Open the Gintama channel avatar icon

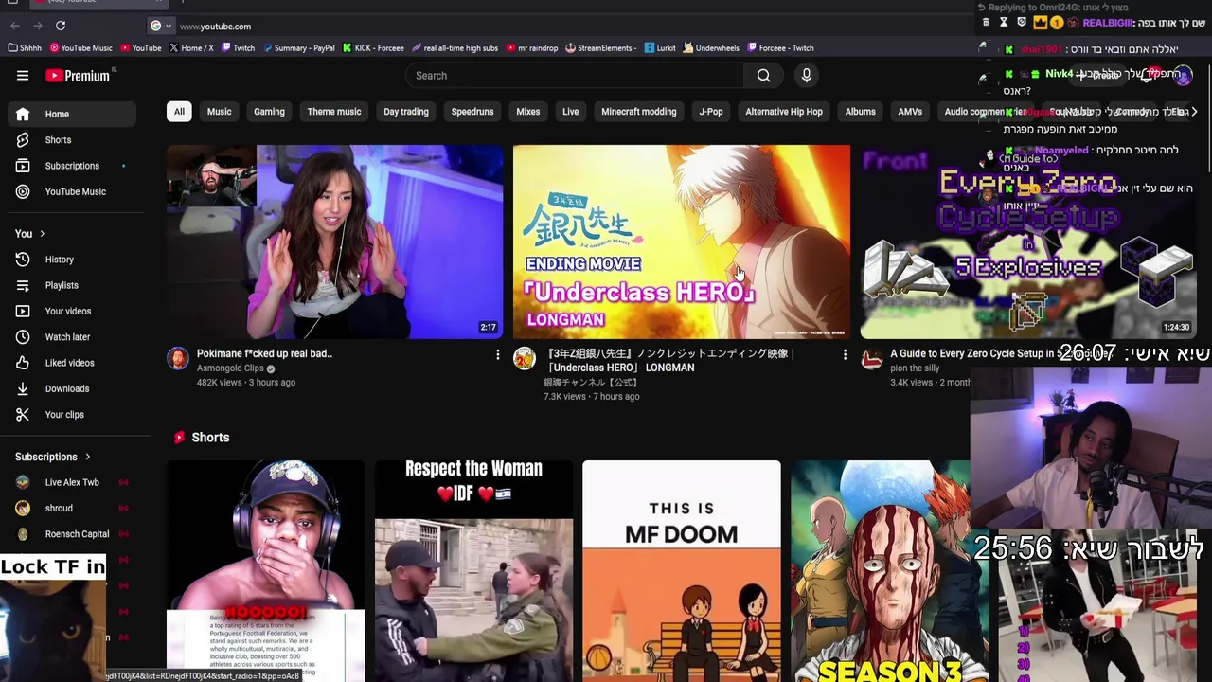click(525, 358)
